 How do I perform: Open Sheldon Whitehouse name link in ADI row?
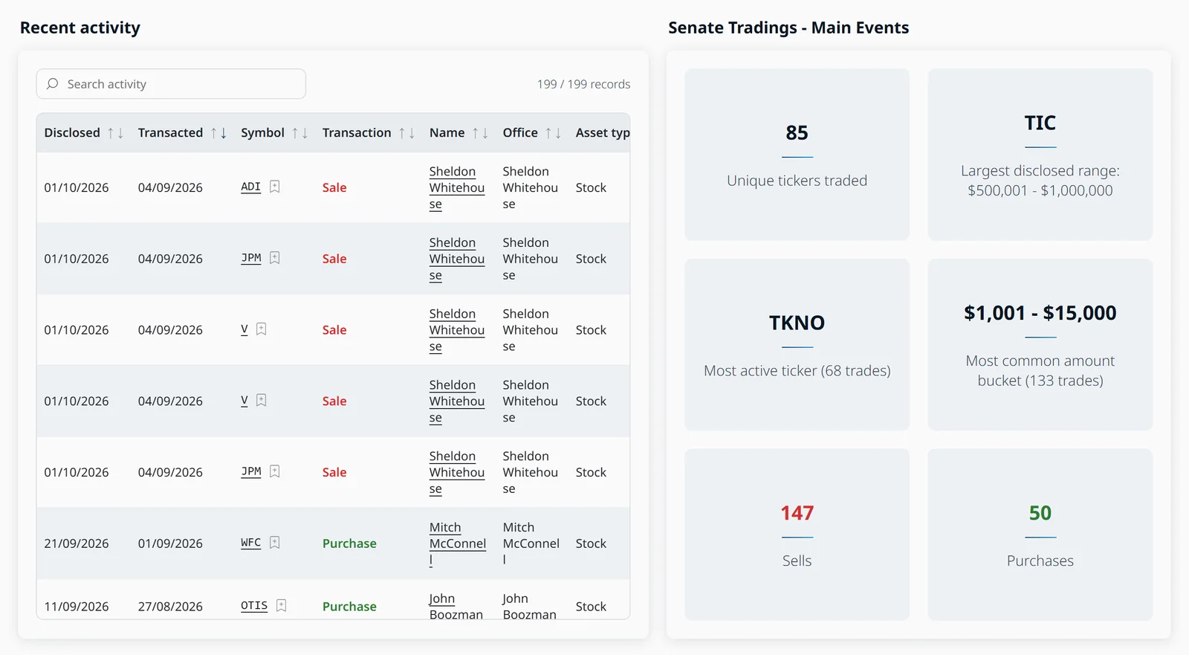457,188
